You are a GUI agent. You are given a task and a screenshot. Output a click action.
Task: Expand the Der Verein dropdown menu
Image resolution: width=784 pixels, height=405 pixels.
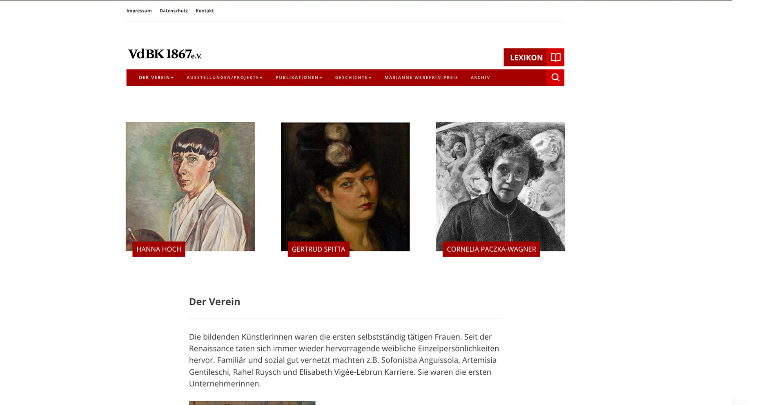[156, 78]
